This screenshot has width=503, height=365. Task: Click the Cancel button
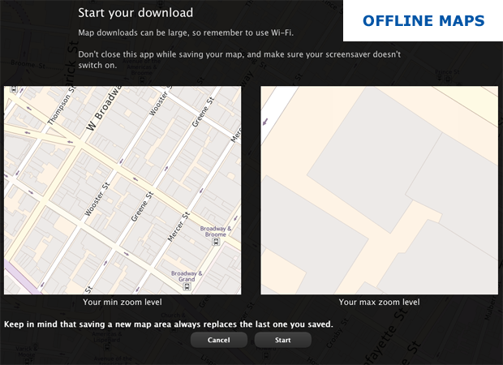pos(218,340)
